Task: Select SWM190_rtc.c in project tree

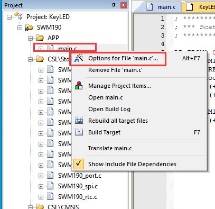Action: [78, 197]
